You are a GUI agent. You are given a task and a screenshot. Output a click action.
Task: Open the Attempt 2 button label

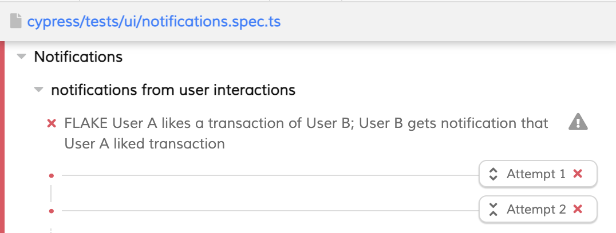[536, 210]
